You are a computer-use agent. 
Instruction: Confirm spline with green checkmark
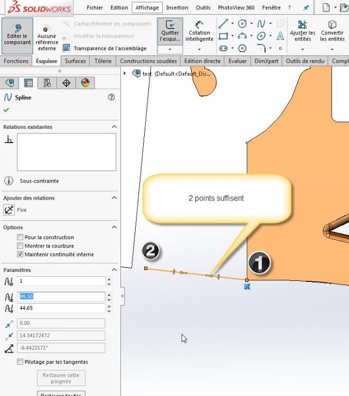6,110
